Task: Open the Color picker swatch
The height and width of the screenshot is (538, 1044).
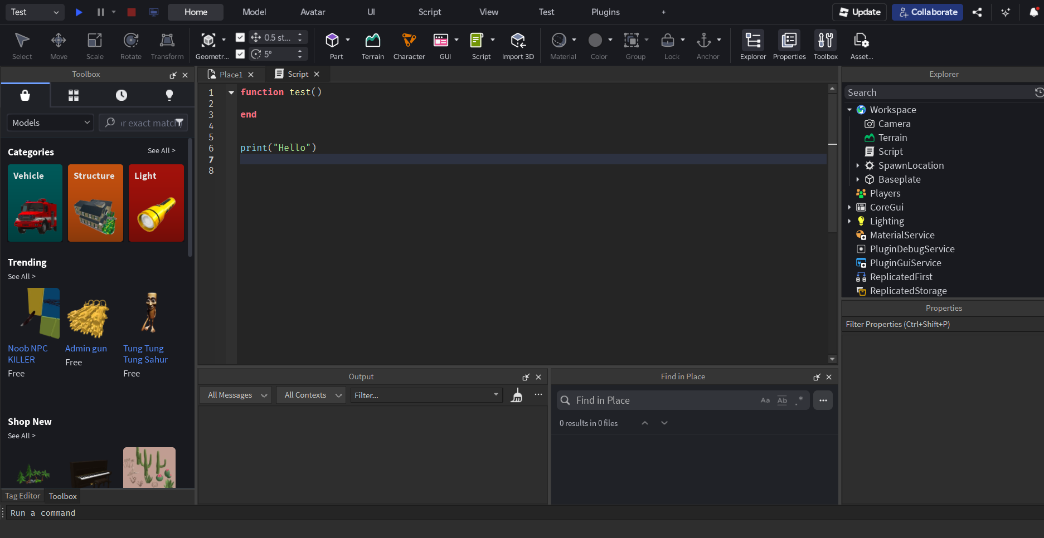Action: pos(596,40)
